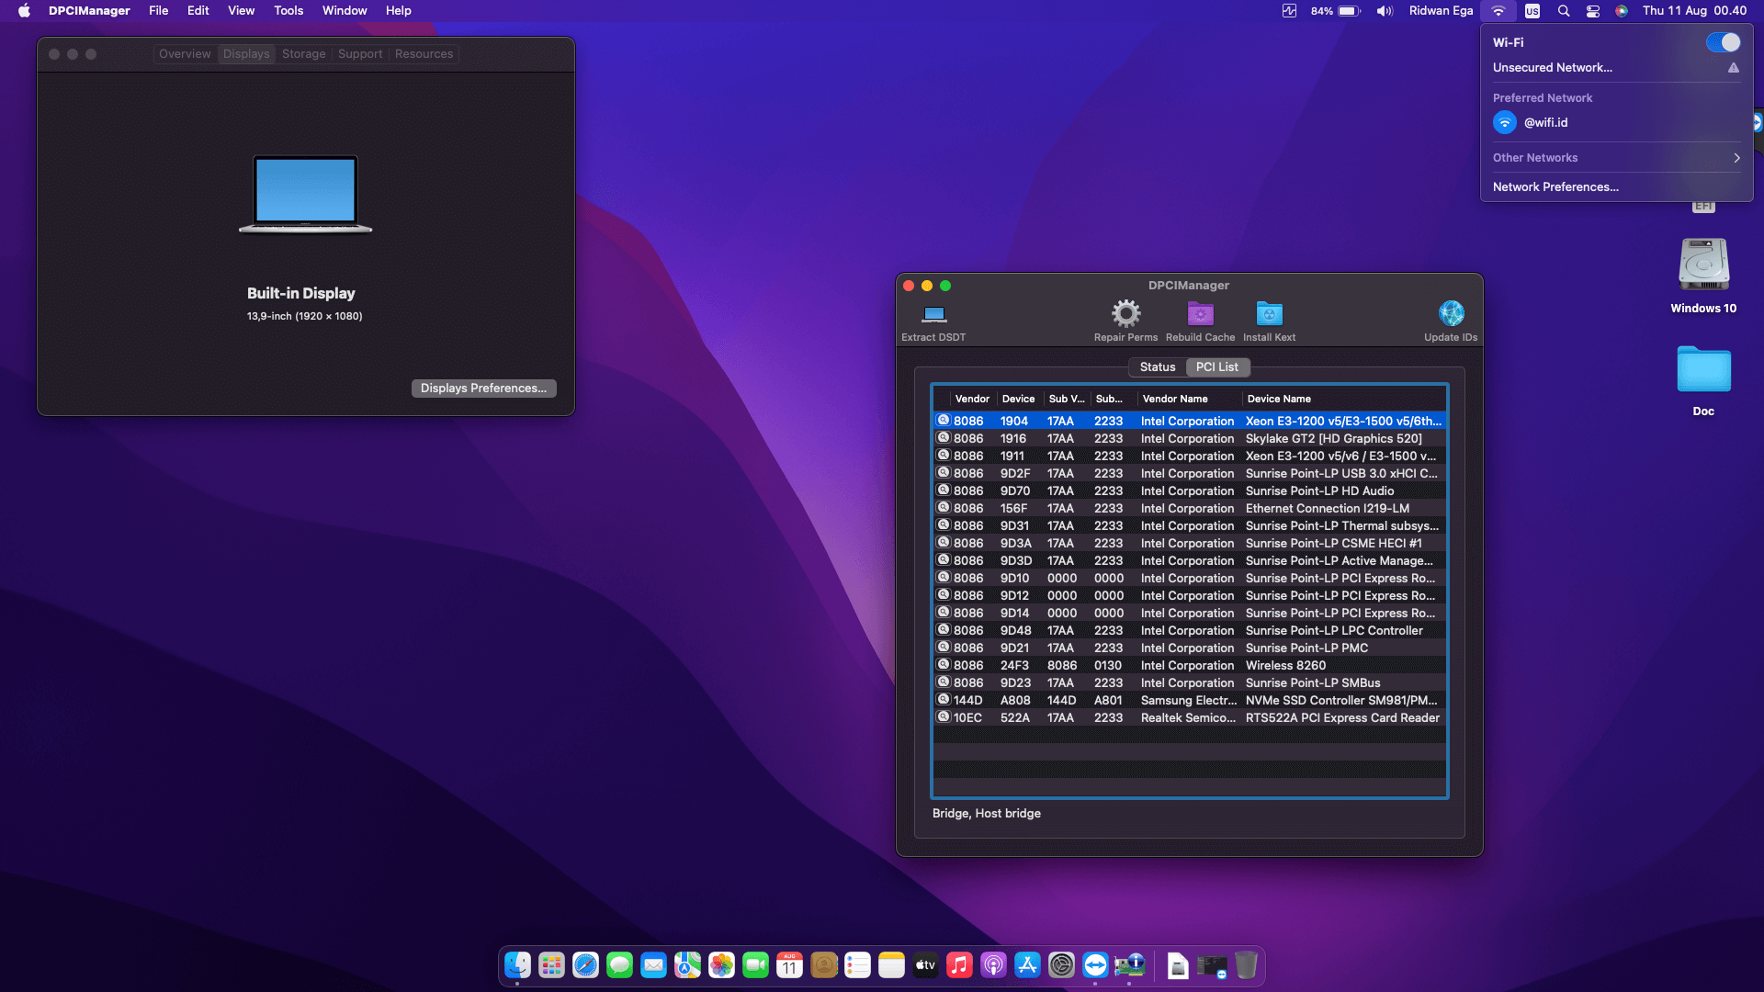This screenshot has height=992, width=1764.
Task: Select the Doc folder on desktop
Action: 1703,379
